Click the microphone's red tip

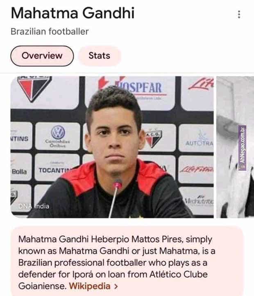click(x=118, y=184)
